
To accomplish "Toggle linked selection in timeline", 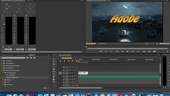I will pyautogui.click(x=69, y=61).
